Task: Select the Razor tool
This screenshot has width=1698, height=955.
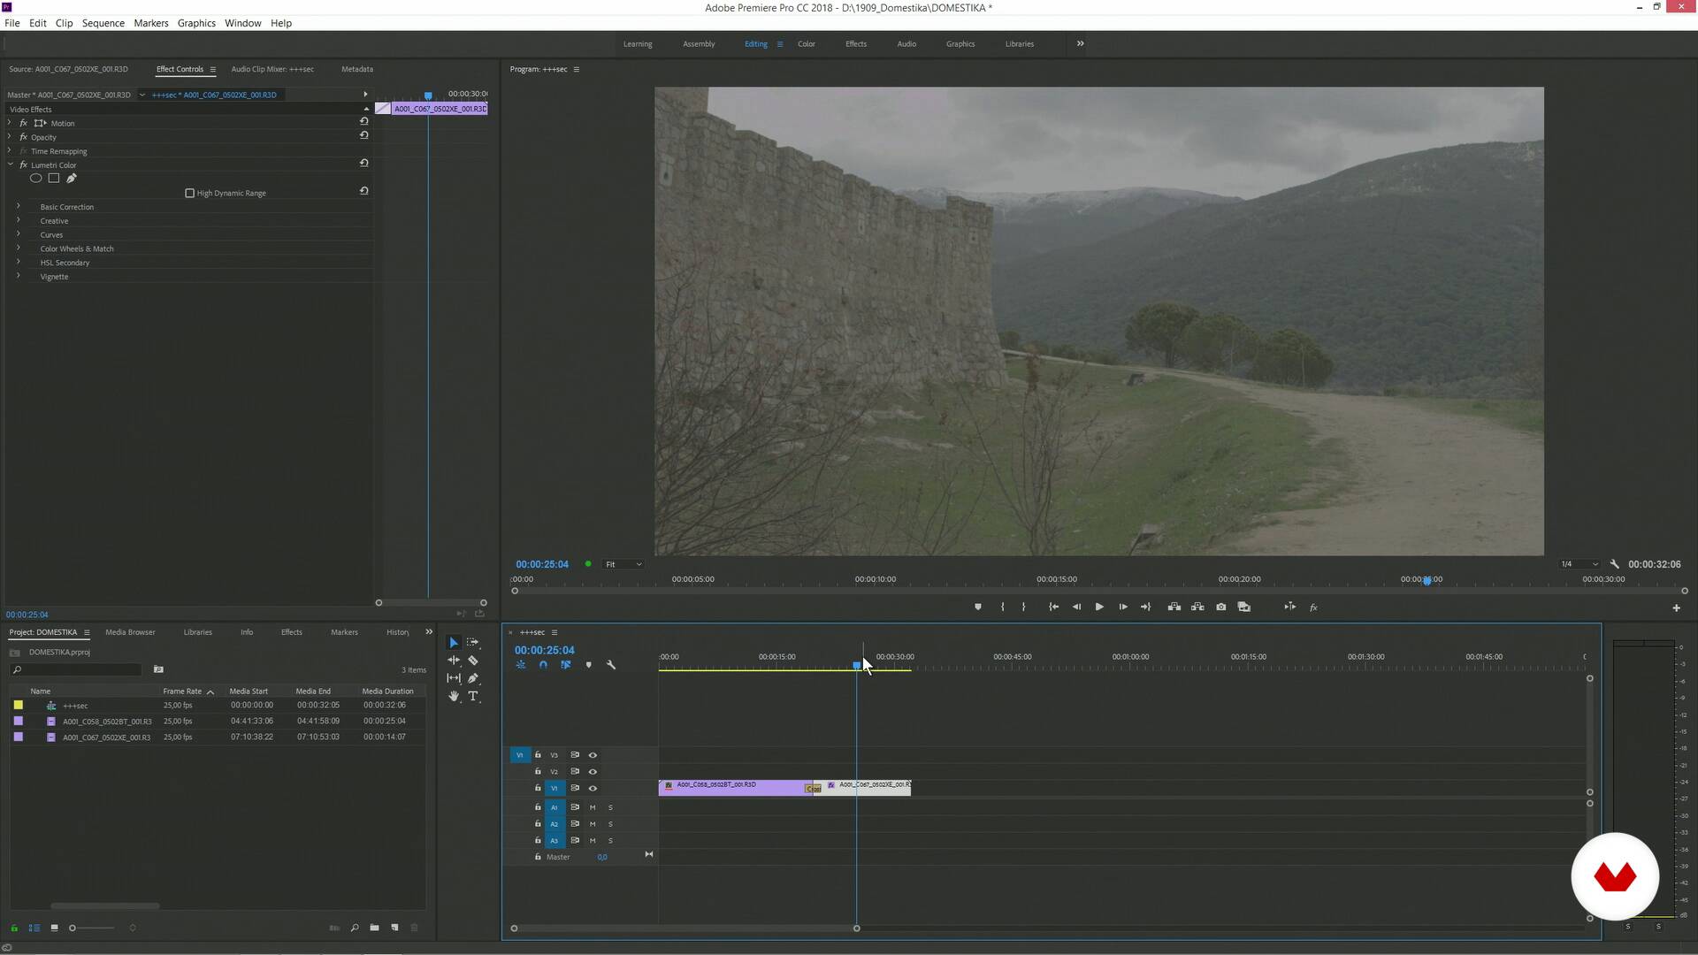Action: [x=473, y=661]
